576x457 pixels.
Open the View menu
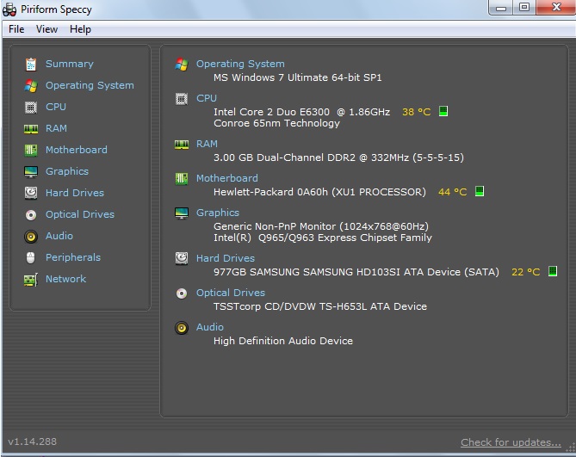tap(46, 29)
